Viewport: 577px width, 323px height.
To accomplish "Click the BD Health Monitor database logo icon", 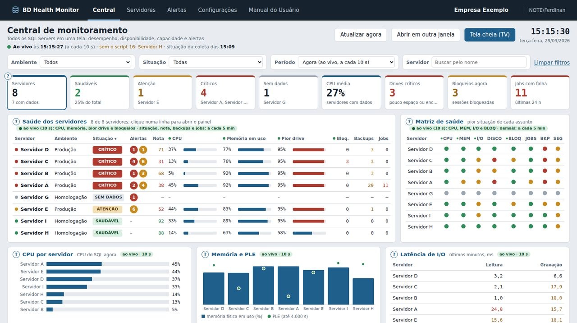I will click(x=16, y=10).
